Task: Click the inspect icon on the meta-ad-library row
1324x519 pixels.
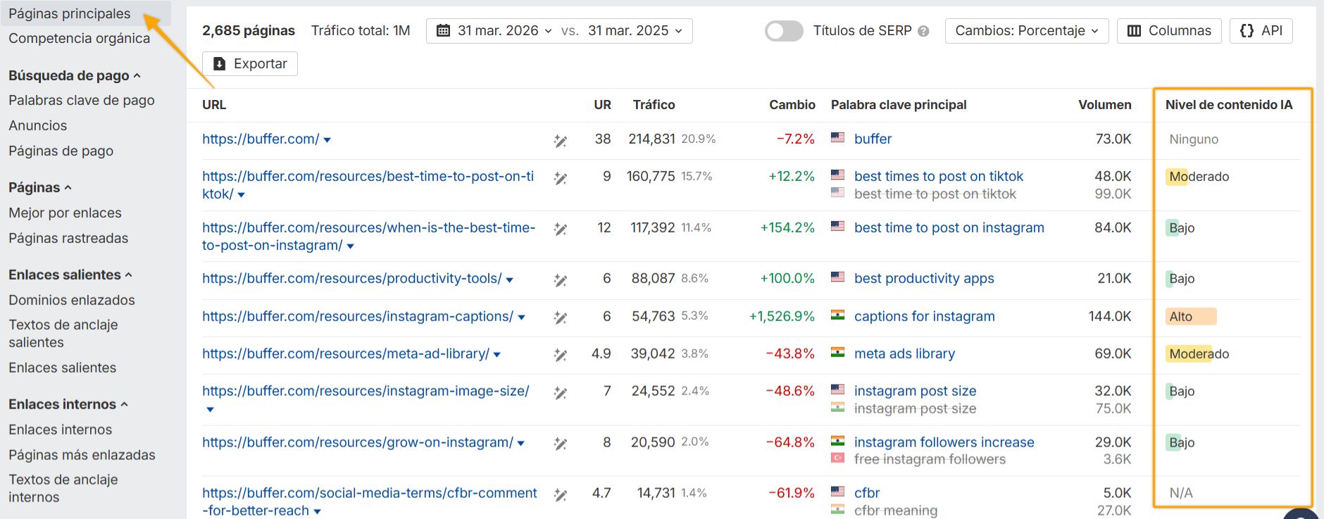Action: click(560, 354)
